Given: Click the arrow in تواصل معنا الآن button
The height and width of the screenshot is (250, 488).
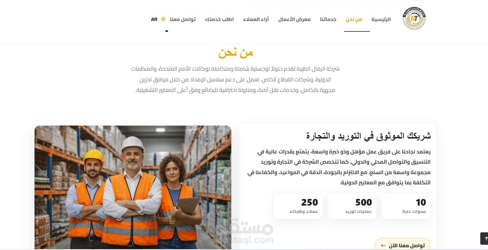Looking at the screenshot, I should tap(383, 246).
